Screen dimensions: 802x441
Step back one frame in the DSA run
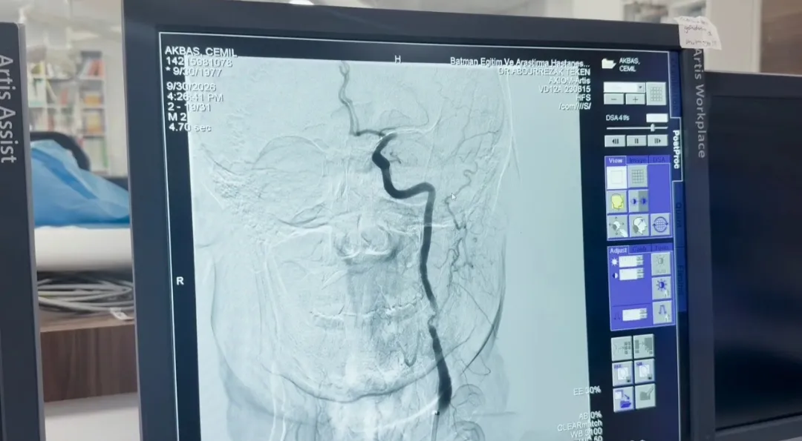[x=616, y=141]
